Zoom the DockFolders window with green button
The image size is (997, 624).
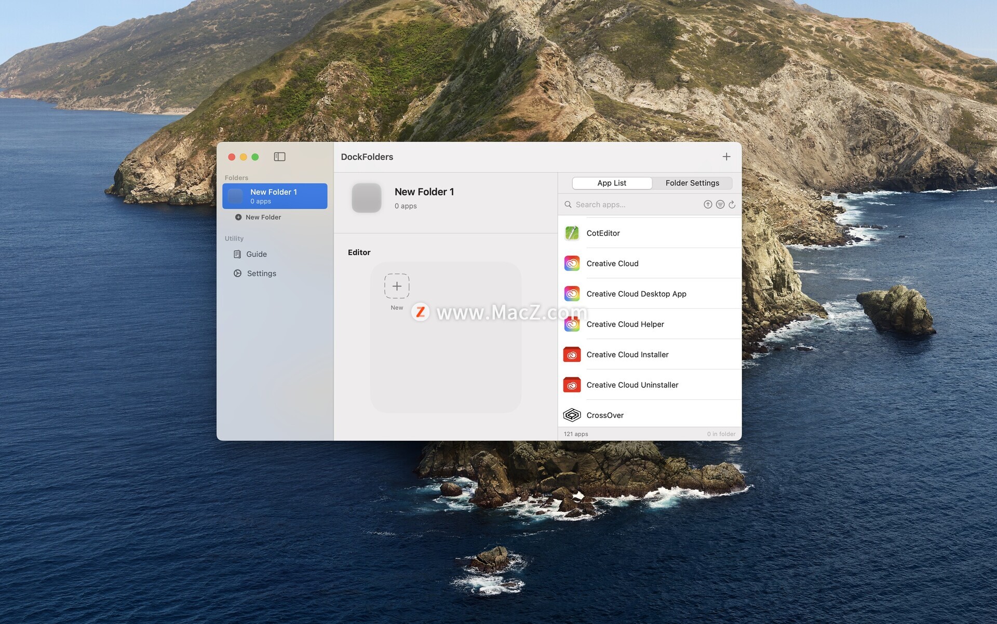tap(255, 157)
